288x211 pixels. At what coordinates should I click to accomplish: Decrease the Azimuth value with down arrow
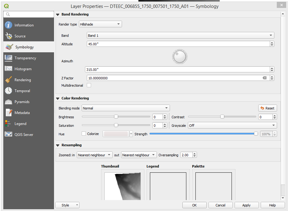[x=272, y=71]
